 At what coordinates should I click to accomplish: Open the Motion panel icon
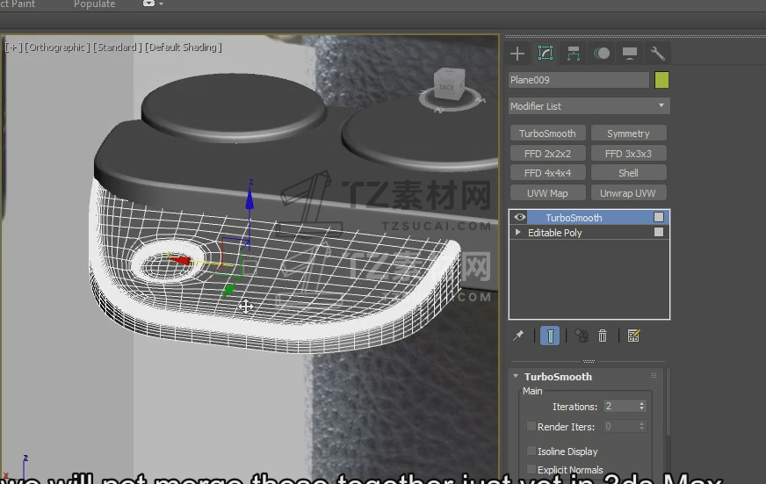click(x=602, y=54)
